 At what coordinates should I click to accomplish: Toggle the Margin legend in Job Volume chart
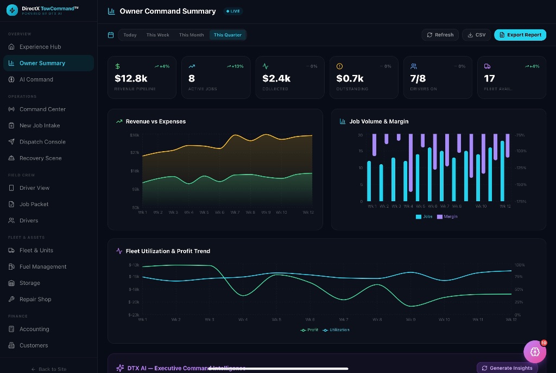(447, 216)
